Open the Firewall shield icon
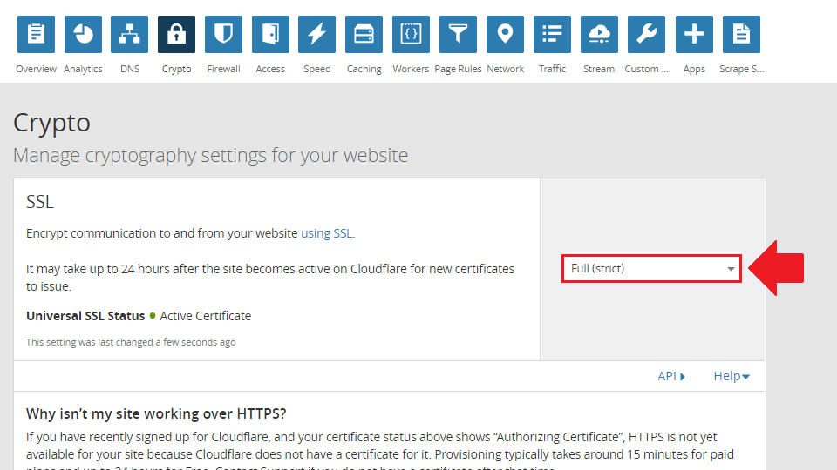Screen dimensions: 837x470 click(224, 35)
